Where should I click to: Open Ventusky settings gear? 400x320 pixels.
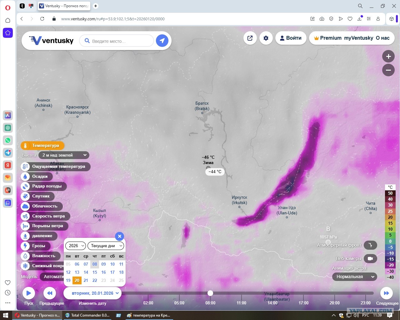coord(266,38)
